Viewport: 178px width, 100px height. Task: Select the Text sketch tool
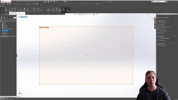point(18,10)
